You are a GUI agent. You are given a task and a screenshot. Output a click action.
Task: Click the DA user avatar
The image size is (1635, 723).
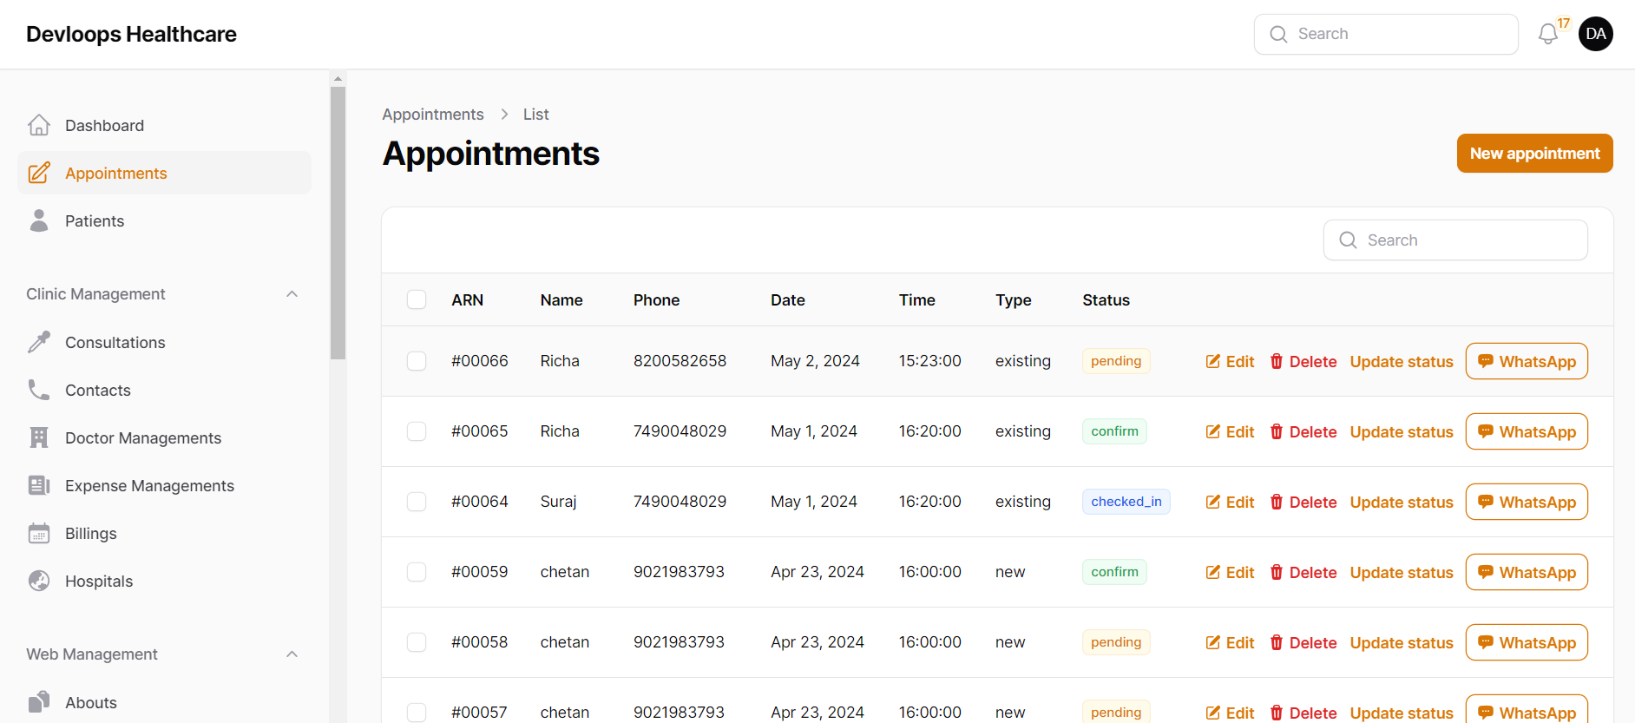click(x=1595, y=34)
